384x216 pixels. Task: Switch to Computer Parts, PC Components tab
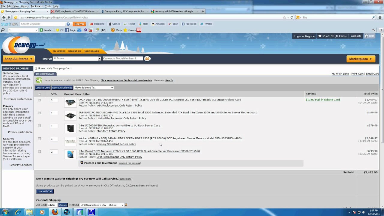tap(125, 11)
